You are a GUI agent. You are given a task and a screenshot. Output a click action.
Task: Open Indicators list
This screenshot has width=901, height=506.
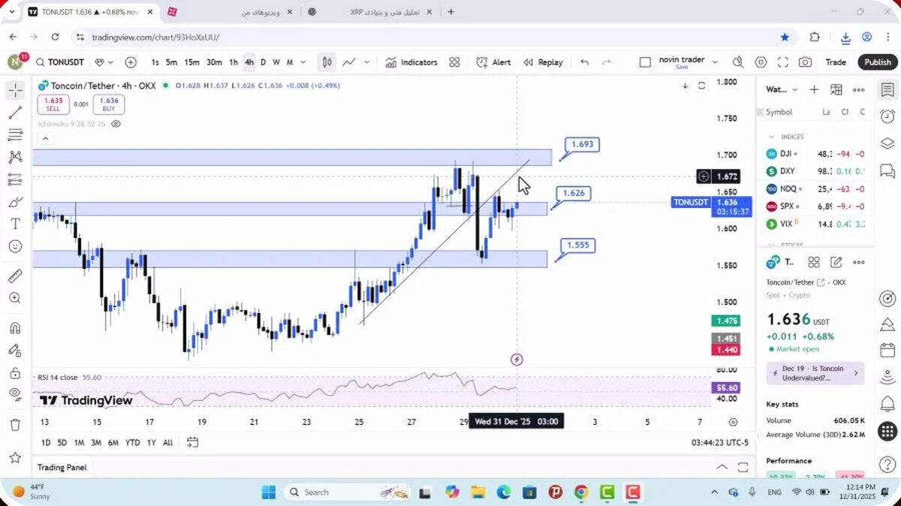click(411, 62)
